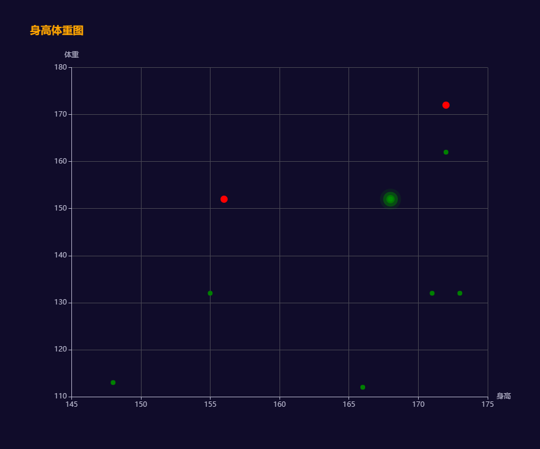Viewport: 540px width, 449px height.
Task: Click the green point at height 148, weight 113
Action: [x=113, y=382]
